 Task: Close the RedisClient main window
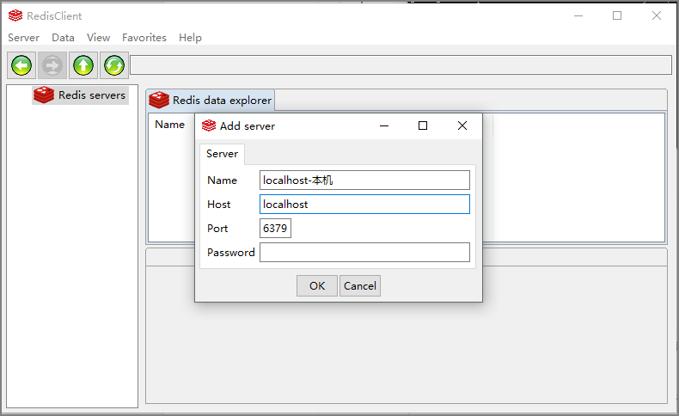coord(657,15)
